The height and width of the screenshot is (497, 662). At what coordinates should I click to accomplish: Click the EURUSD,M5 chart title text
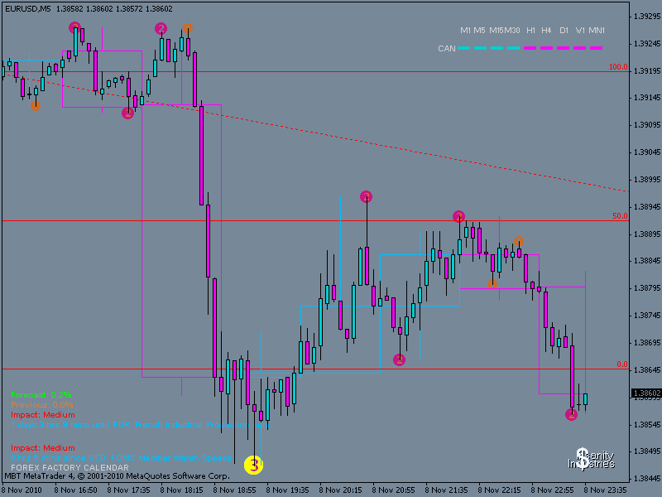[x=28, y=9]
